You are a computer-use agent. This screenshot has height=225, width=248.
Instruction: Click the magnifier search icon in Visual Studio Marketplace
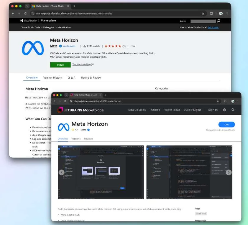point(219,21)
